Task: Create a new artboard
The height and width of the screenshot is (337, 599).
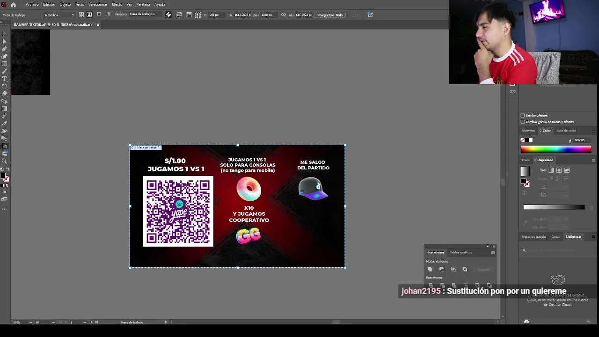Action: coord(99,15)
